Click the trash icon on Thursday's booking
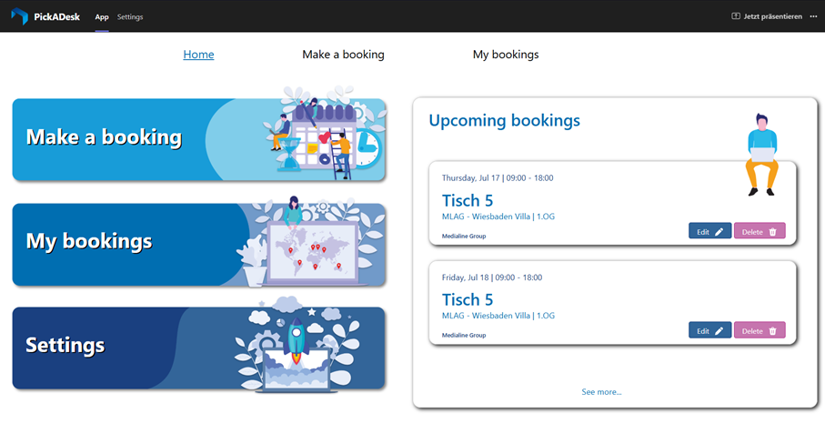 (772, 231)
